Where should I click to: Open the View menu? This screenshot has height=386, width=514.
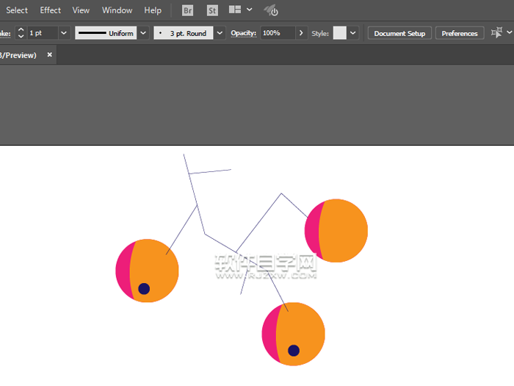coord(81,10)
